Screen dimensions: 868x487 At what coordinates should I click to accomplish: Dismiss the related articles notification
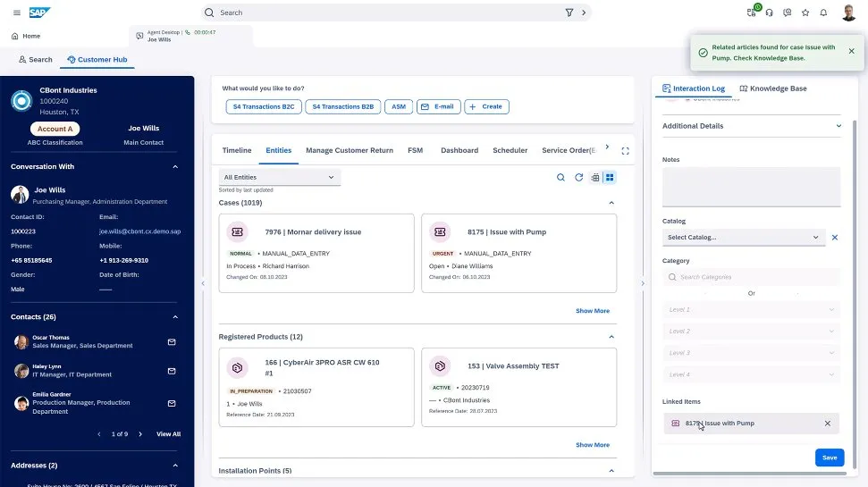(851, 52)
